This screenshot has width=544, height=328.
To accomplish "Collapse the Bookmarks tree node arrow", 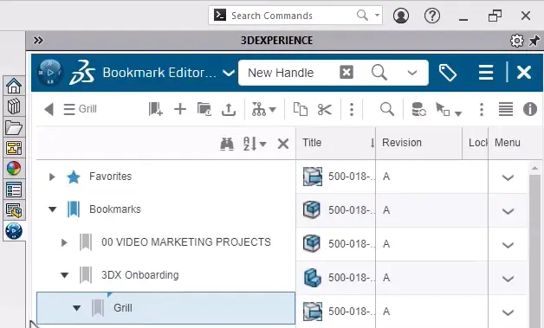I will tap(52, 209).
